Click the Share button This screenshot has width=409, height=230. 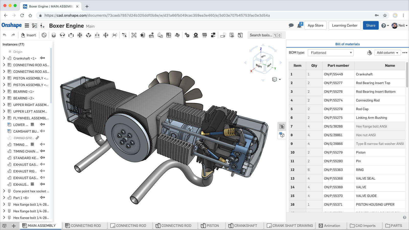coord(371,25)
